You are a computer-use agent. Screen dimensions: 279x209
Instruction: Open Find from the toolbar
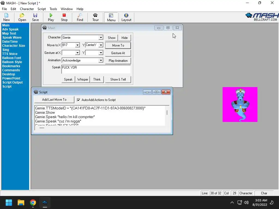click(x=80, y=17)
